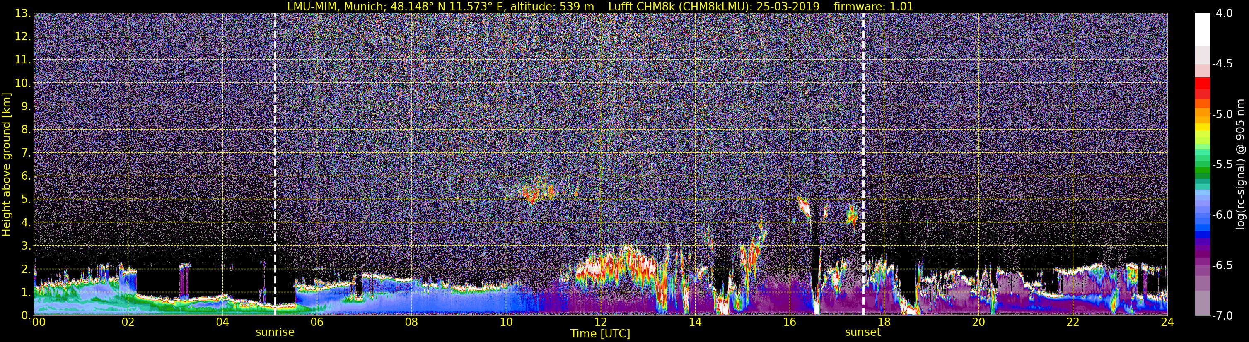The width and height of the screenshot is (1249, 342).
Task: Click height-axis tick label "1."
Action: point(26,293)
